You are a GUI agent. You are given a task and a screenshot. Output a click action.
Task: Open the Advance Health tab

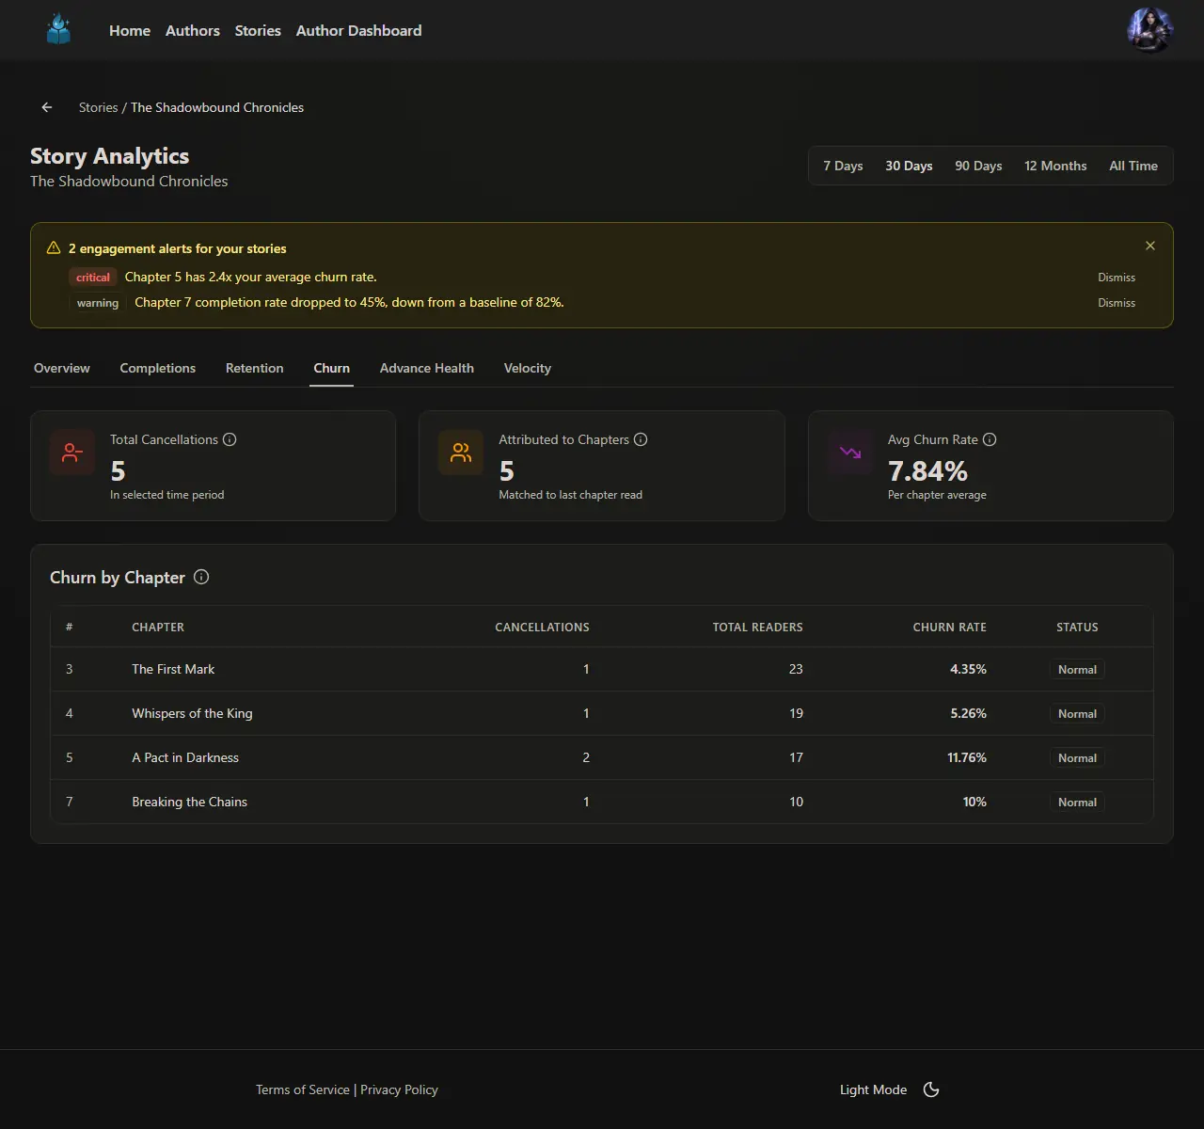point(426,368)
